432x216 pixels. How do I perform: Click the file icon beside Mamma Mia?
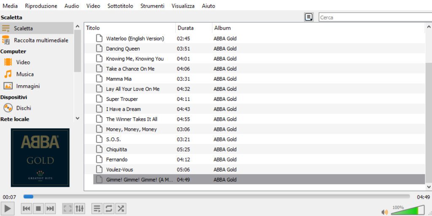point(99,79)
